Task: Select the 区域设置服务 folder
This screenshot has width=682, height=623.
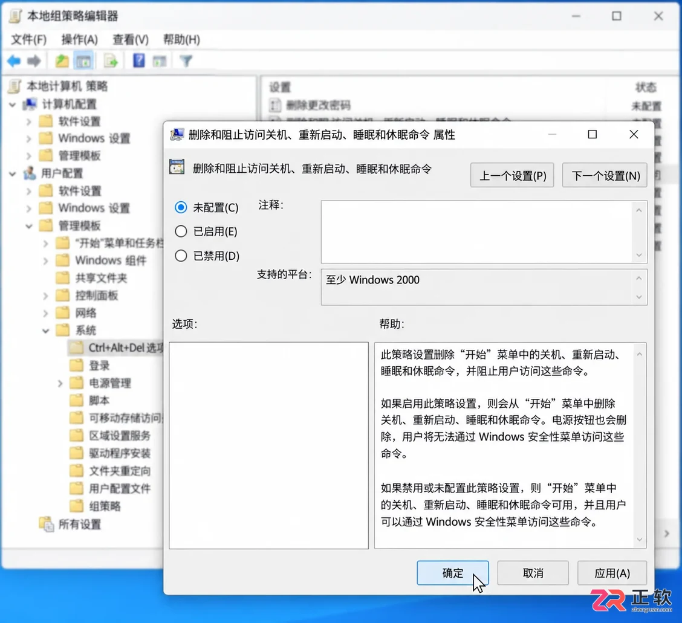Action: (x=120, y=436)
